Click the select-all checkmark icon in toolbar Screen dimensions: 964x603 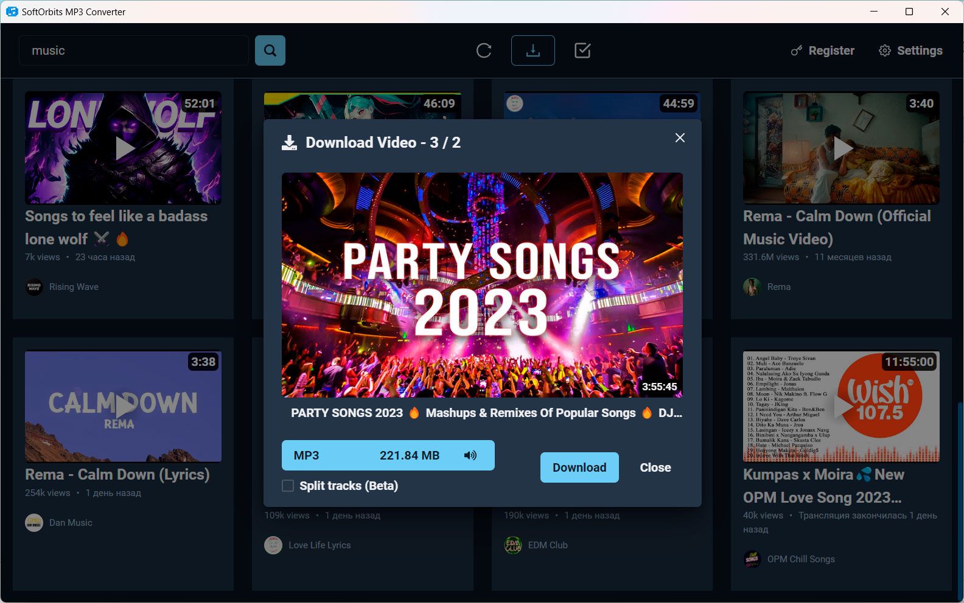[x=582, y=50]
